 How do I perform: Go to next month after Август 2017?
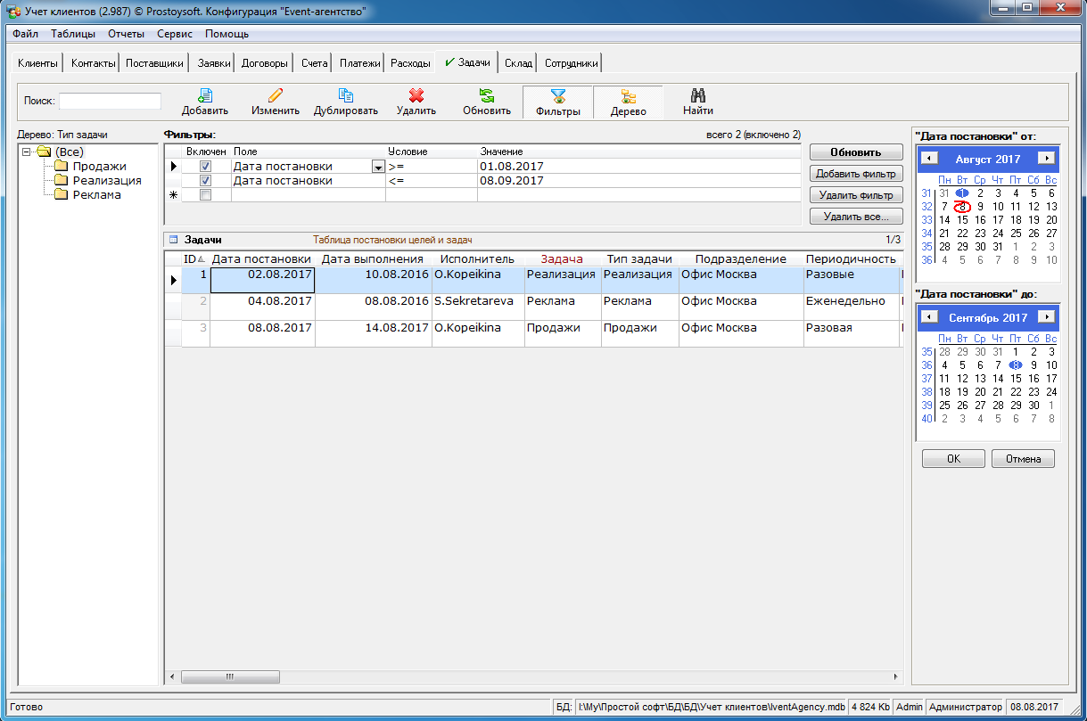pos(1046,158)
